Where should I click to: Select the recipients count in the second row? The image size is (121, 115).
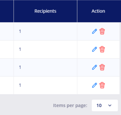[x=20, y=49]
